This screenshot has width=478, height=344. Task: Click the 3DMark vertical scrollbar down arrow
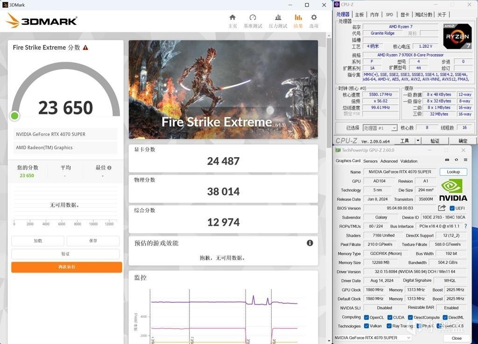(329, 341)
